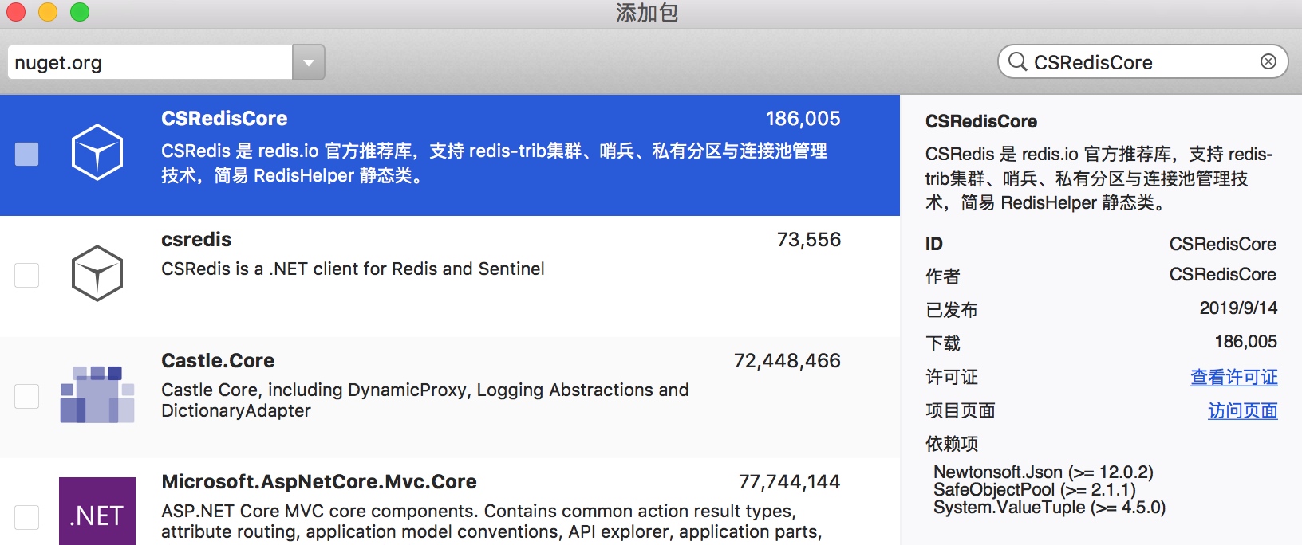Click the CSRedisCore package cube icon

click(x=97, y=152)
